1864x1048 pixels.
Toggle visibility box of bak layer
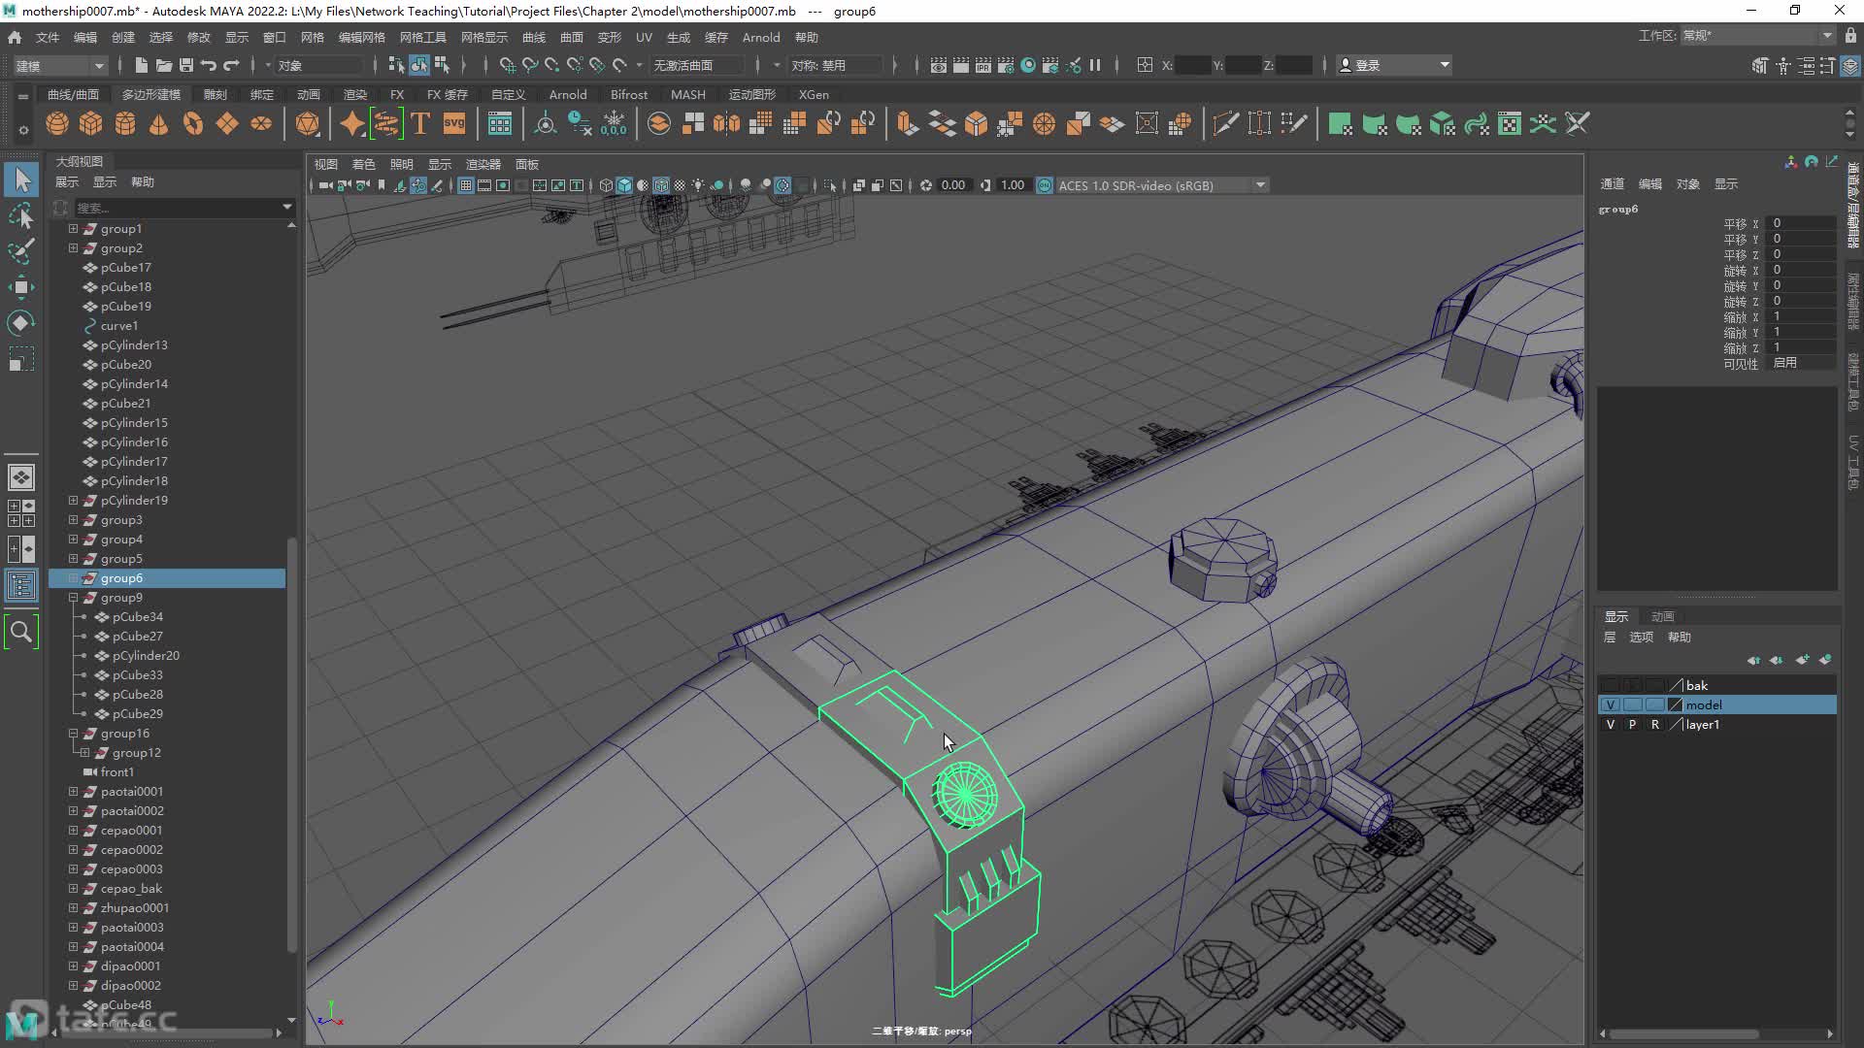[x=1611, y=685]
